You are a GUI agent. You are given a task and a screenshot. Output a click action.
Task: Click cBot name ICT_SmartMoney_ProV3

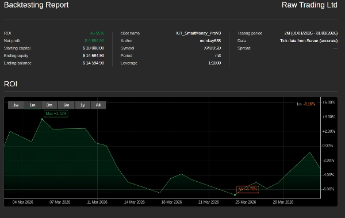point(198,33)
